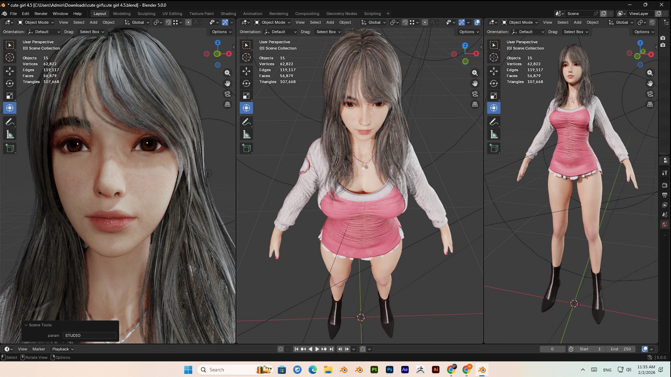Add a new workspace with plus button
The height and width of the screenshot is (377, 671).
(388, 14)
